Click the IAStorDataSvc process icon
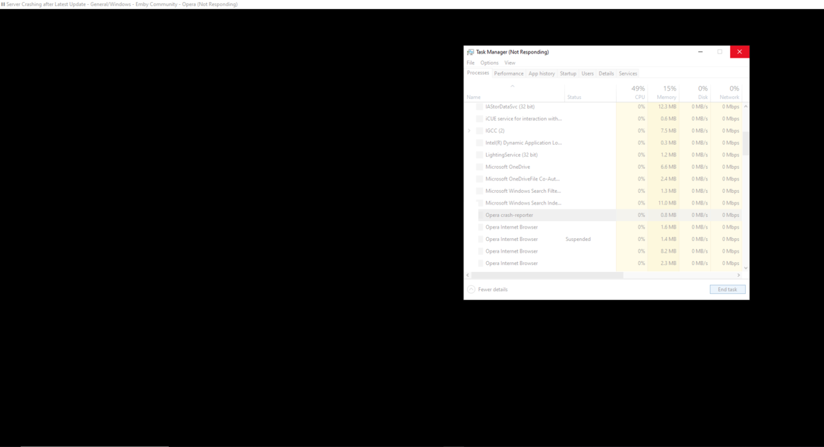The width and height of the screenshot is (824, 447). pos(479,106)
